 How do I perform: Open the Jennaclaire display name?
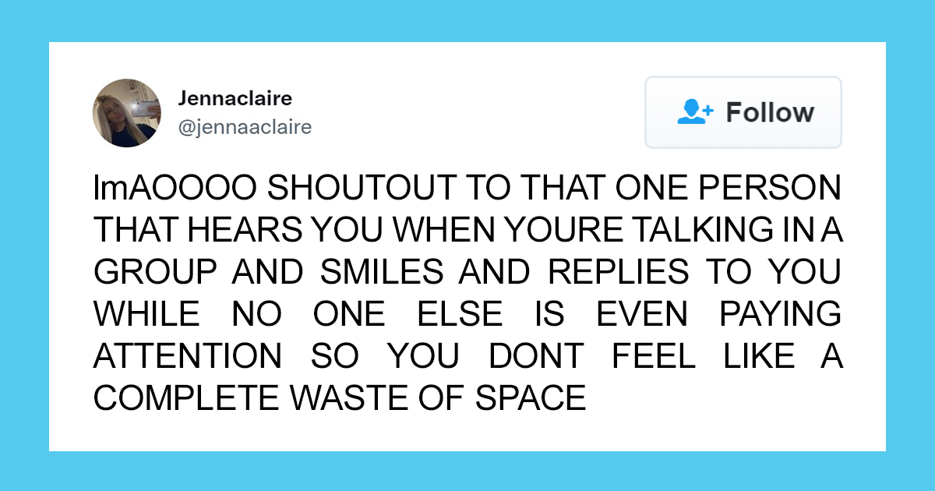[235, 98]
